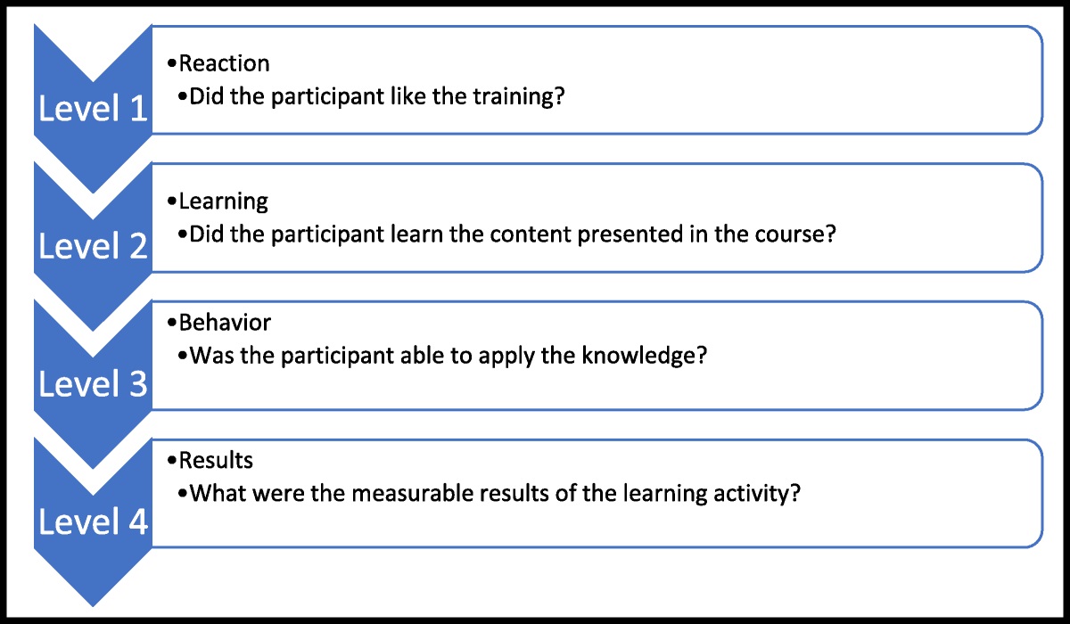Click the bullet point before Results
This screenshot has width=1070, height=624.
tap(172, 461)
